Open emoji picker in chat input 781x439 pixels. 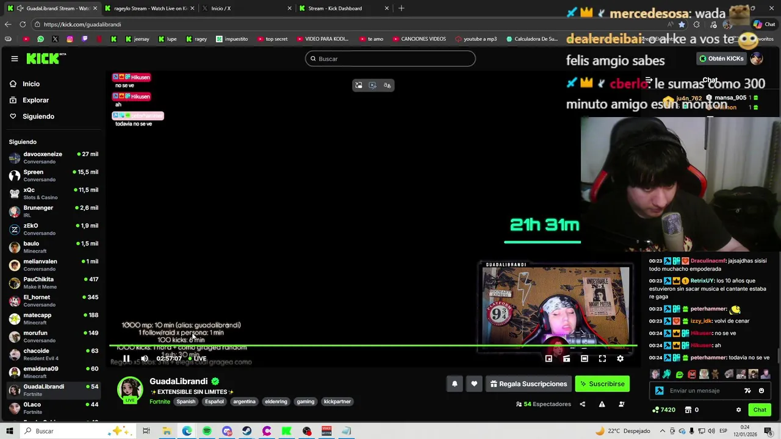click(761, 391)
